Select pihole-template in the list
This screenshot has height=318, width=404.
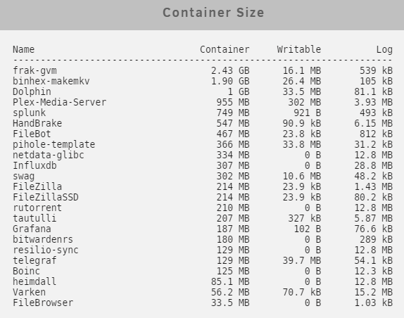tap(54, 144)
